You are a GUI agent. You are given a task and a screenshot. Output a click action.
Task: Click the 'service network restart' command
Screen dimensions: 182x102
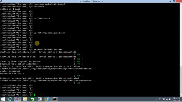[x=48, y=50]
